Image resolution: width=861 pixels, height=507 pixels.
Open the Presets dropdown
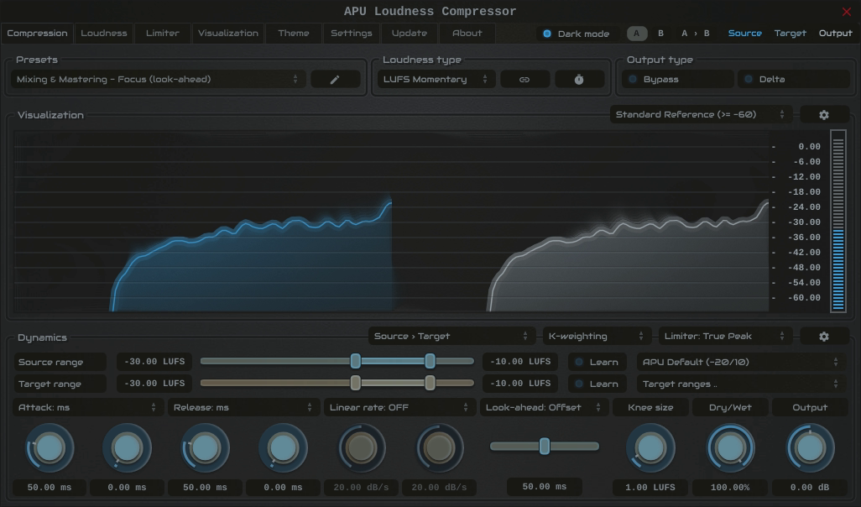[x=158, y=80]
